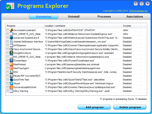Screen dimensions: 152x114
Task: Toggle the APSDaemon checkbox
Action: (8, 45)
